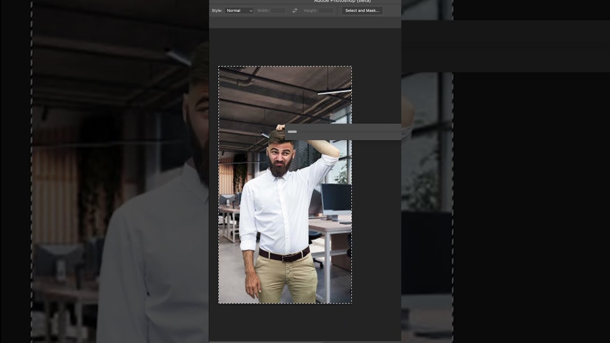Swap width and height with the arrows icon
The height and width of the screenshot is (343, 610).
click(295, 10)
